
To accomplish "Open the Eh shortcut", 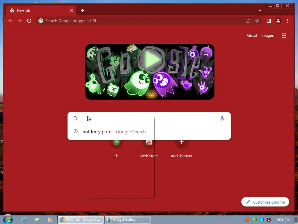I will (x=116, y=148).
